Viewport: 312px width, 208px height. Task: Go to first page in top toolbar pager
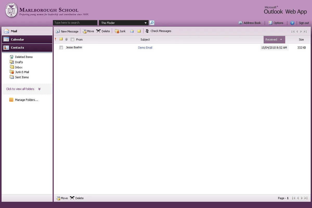pyautogui.click(x=293, y=31)
